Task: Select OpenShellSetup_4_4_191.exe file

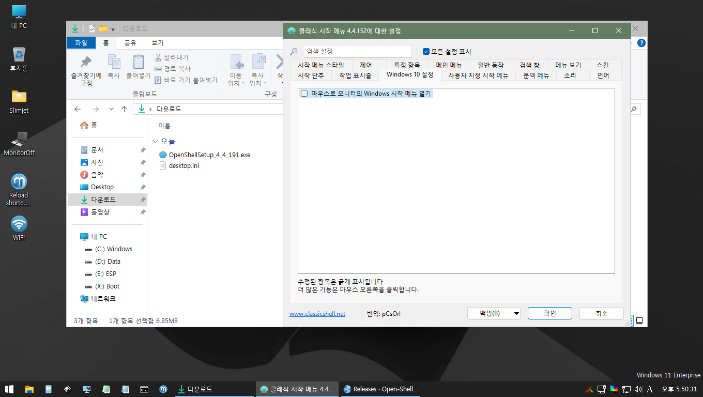Action: point(204,155)
